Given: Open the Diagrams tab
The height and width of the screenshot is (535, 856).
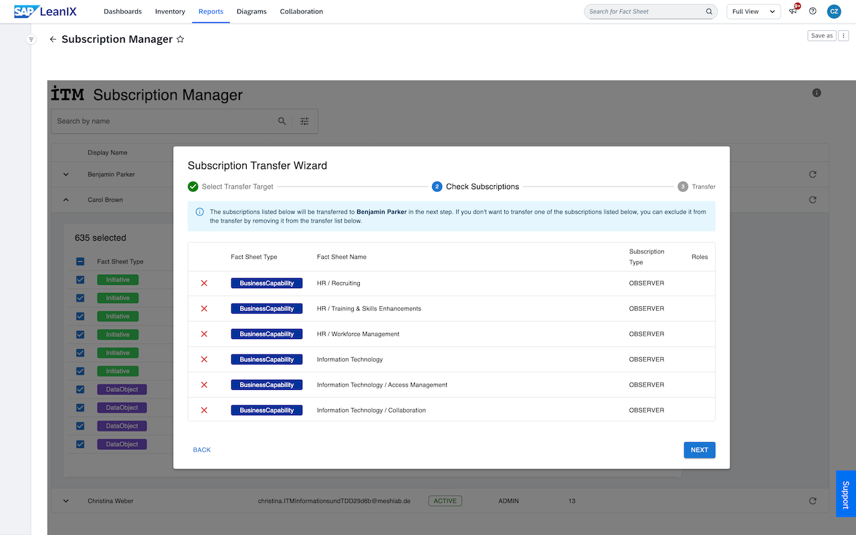Looking at the screenshot, I should coord(251,11).
